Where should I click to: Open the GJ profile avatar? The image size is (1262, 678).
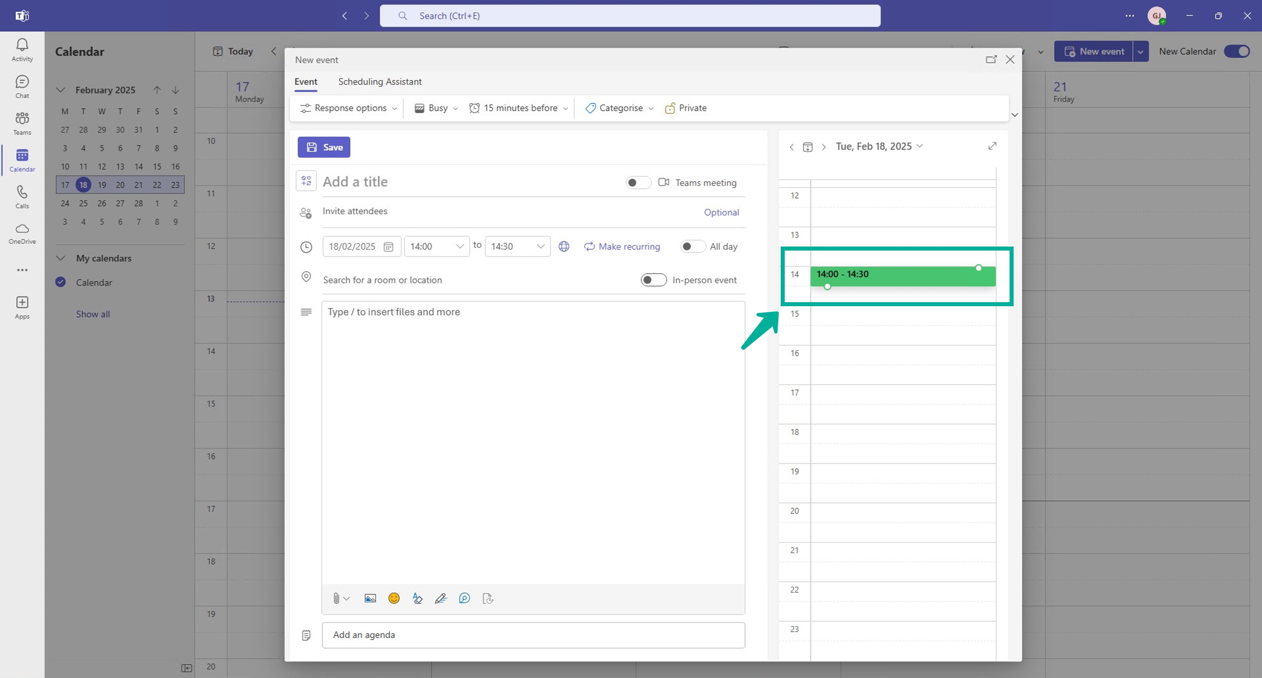pos(1157,16)
